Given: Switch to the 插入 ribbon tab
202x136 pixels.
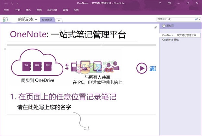Looking at the screenshot, I should [28, 10].
